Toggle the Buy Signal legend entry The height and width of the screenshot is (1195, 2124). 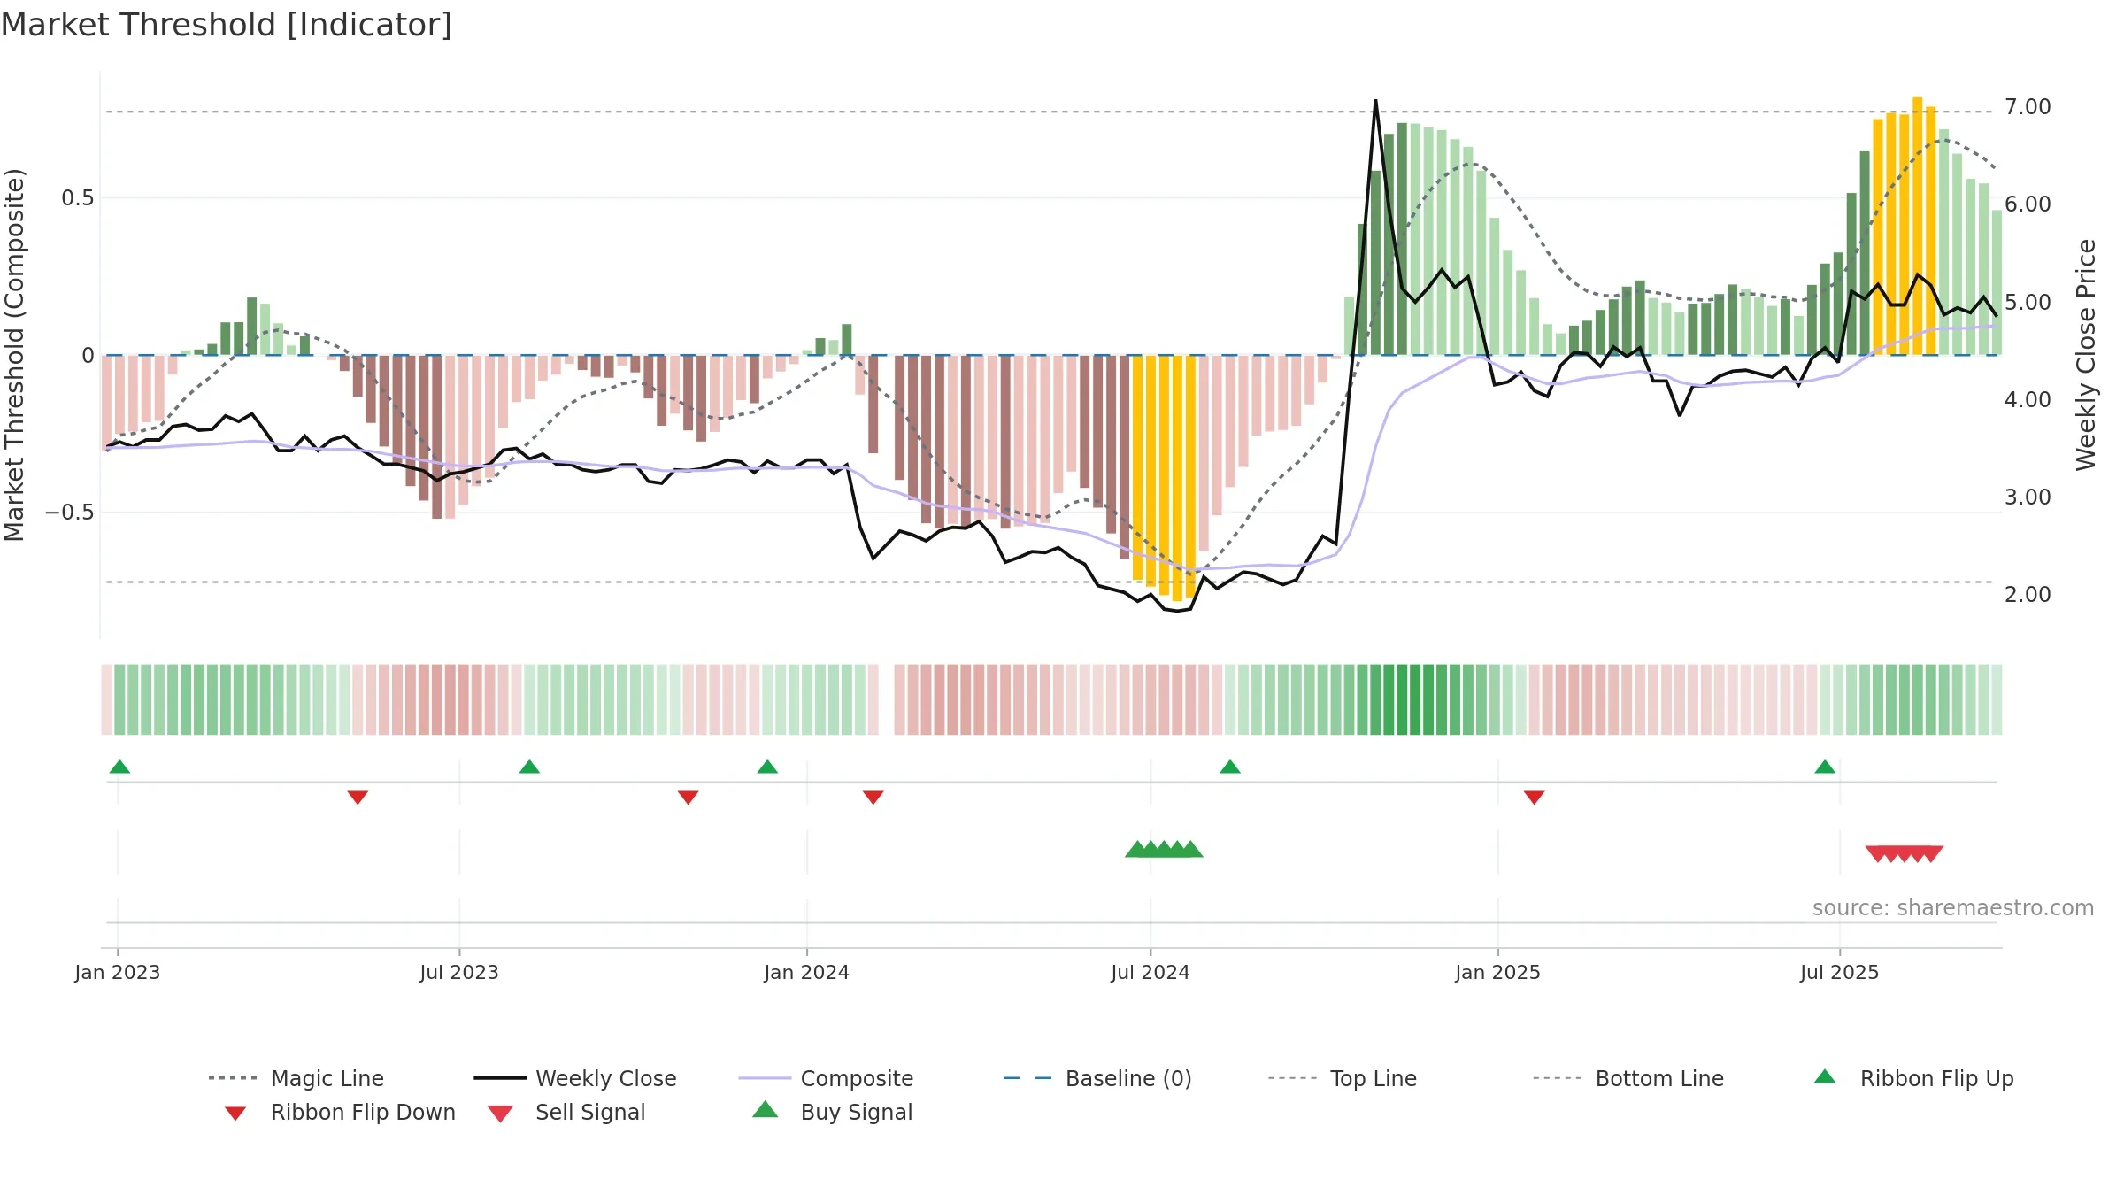click(832, 1112)
